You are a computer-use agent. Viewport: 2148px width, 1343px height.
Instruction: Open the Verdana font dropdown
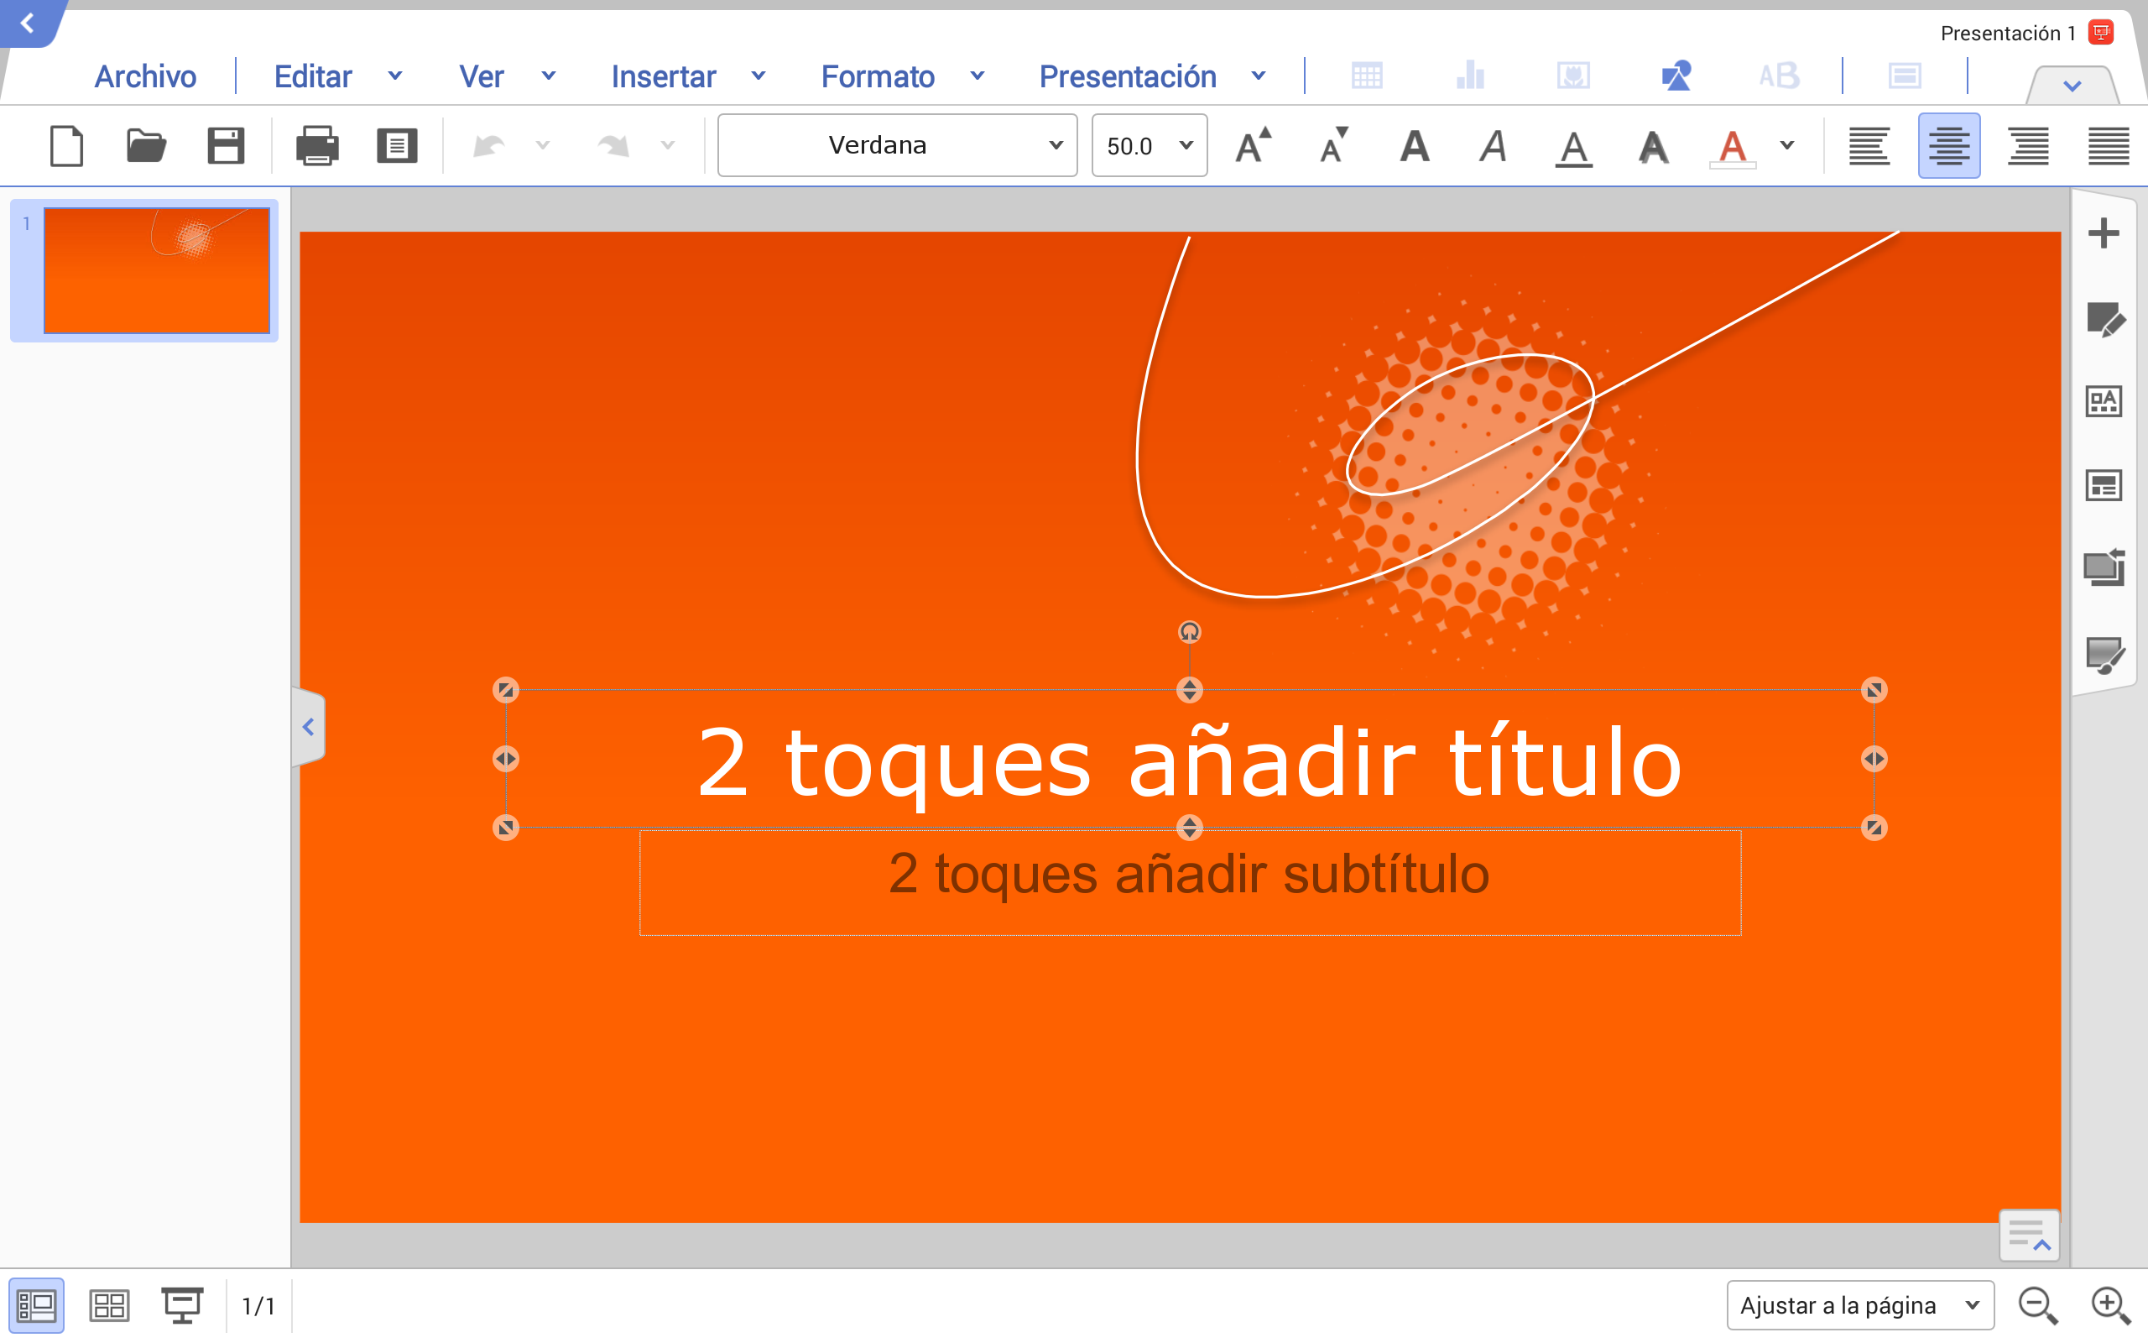896,146
